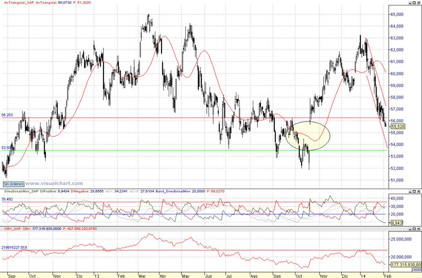Click the 218616227.019 OBV level label
The image size is (422, 278).
point(14,247)
